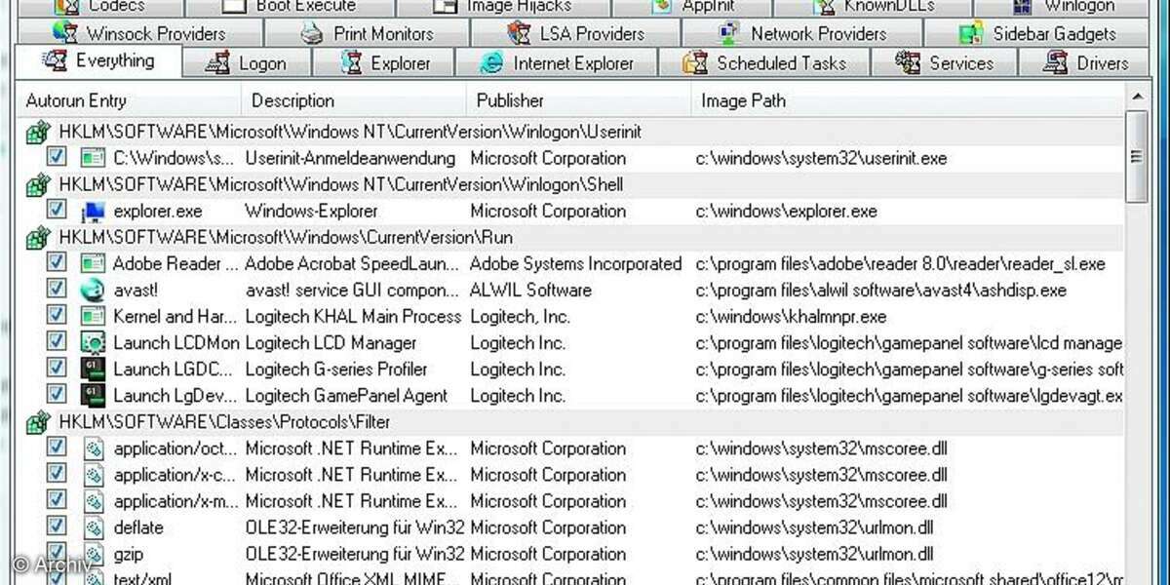
Task: Click the registry icon beside Classes\Protocols\Filter
Action: (x=37, y=422)
